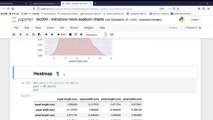This screenshot has width=213, height=120.
Task: Toggle the browser sidebar icon
Action: pos(204,9)
